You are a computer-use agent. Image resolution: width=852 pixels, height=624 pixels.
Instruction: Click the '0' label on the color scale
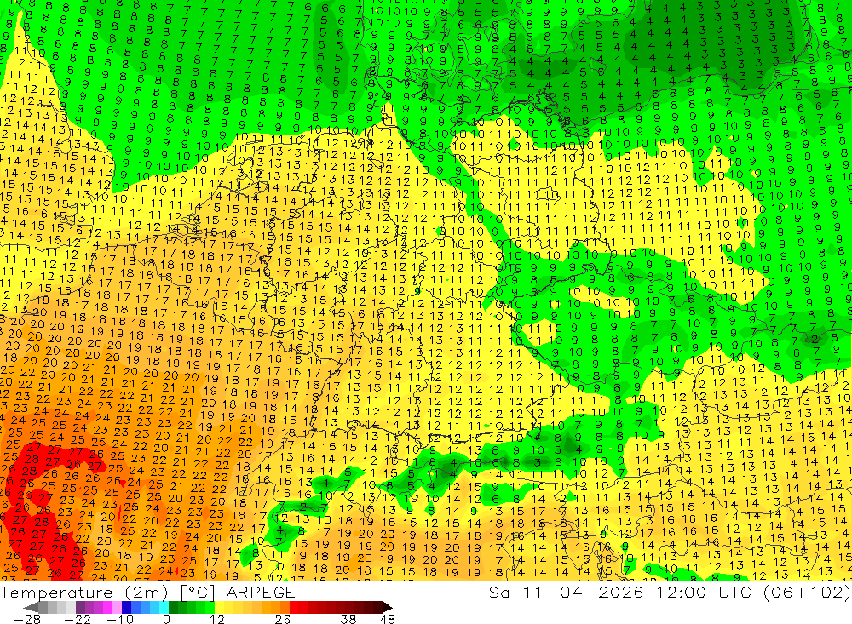tap(167, 619)
